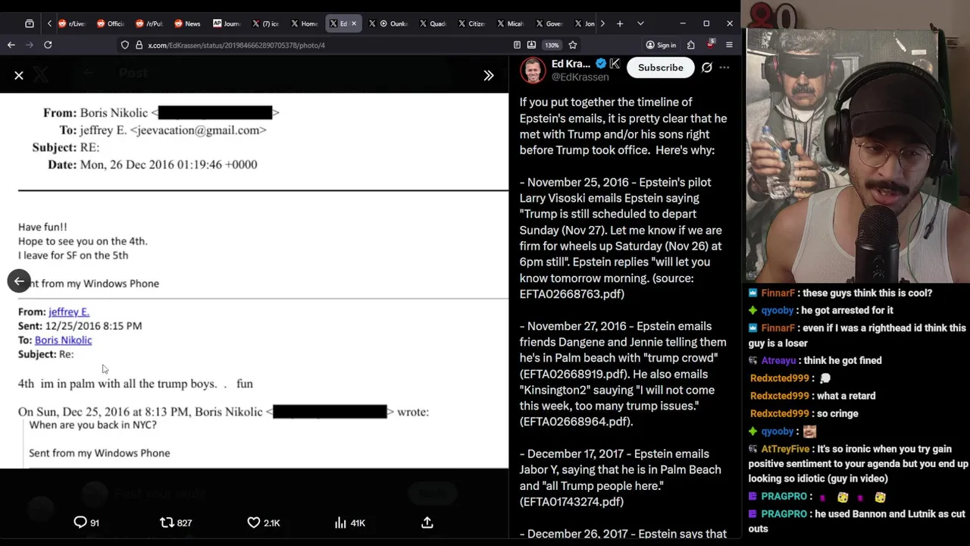Collapse the tweet sidebar with the double-chevron icon

tap(489, 75)
